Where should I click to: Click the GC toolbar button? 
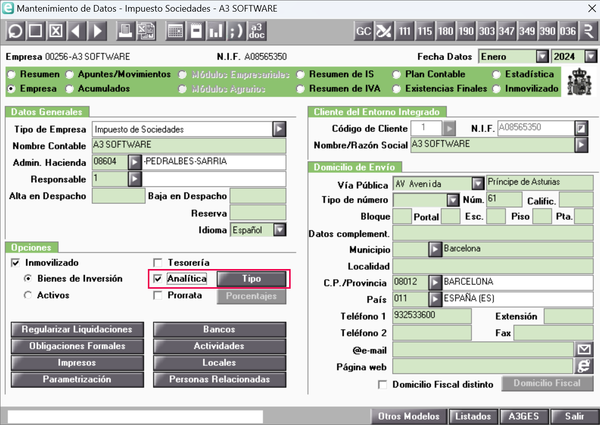(363, 31)
